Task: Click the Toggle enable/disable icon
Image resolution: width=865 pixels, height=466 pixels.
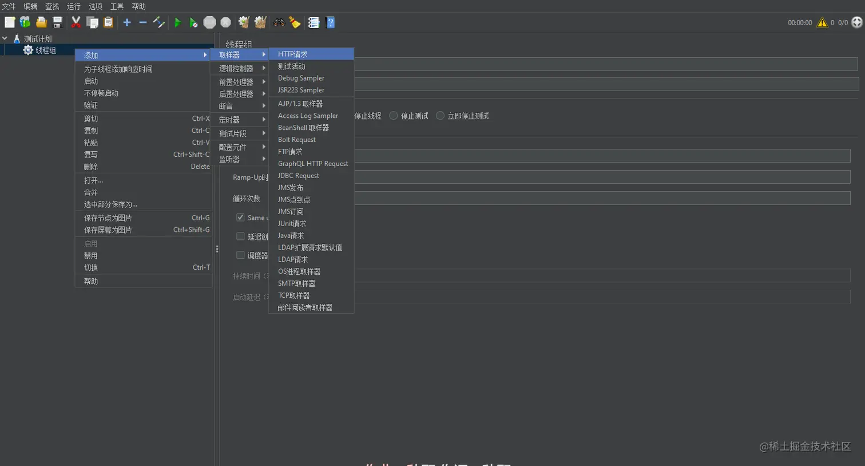Action: 159,22
